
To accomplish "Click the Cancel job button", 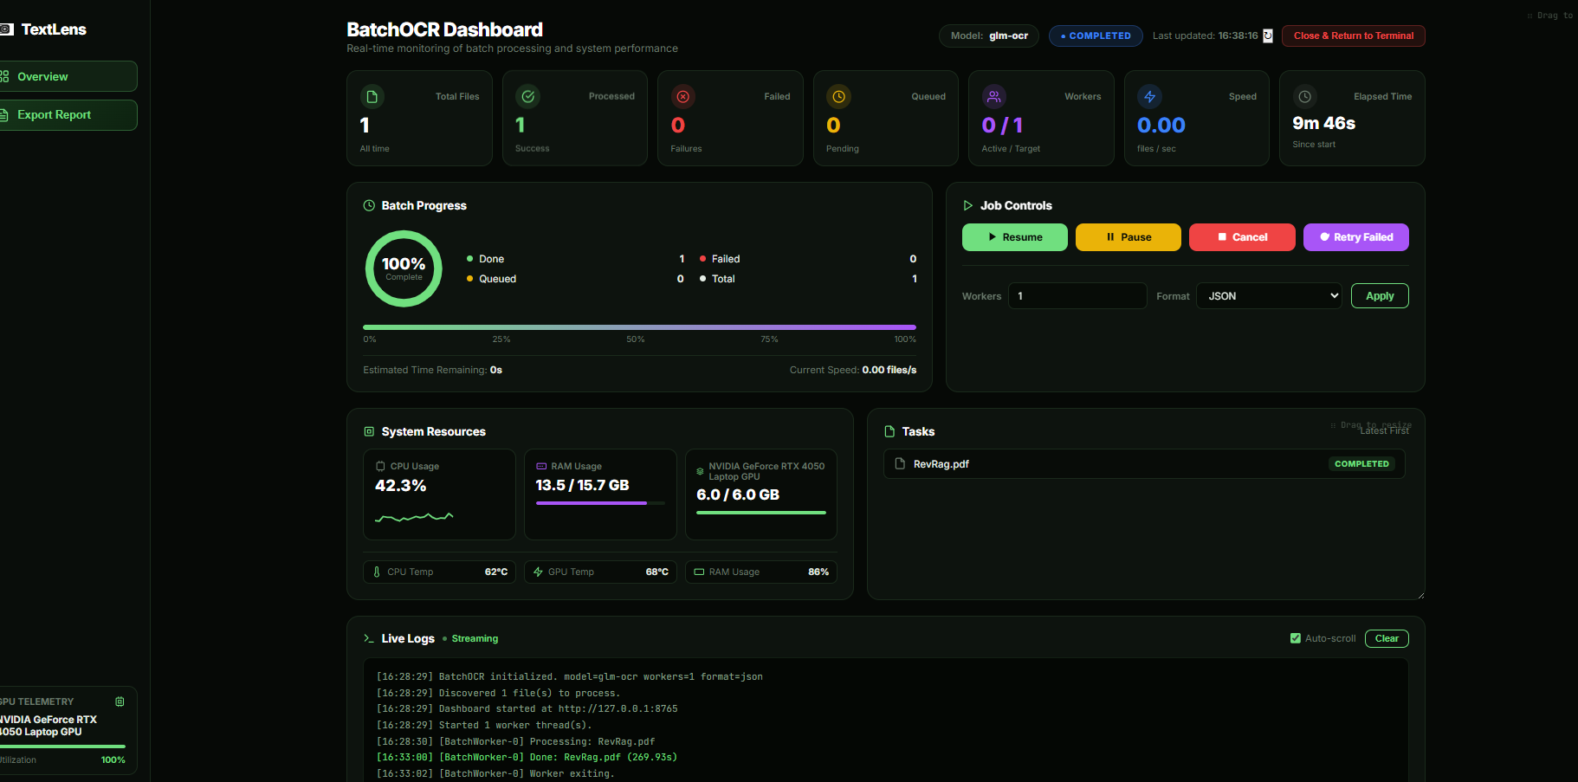I will [x=1242, y=237].
